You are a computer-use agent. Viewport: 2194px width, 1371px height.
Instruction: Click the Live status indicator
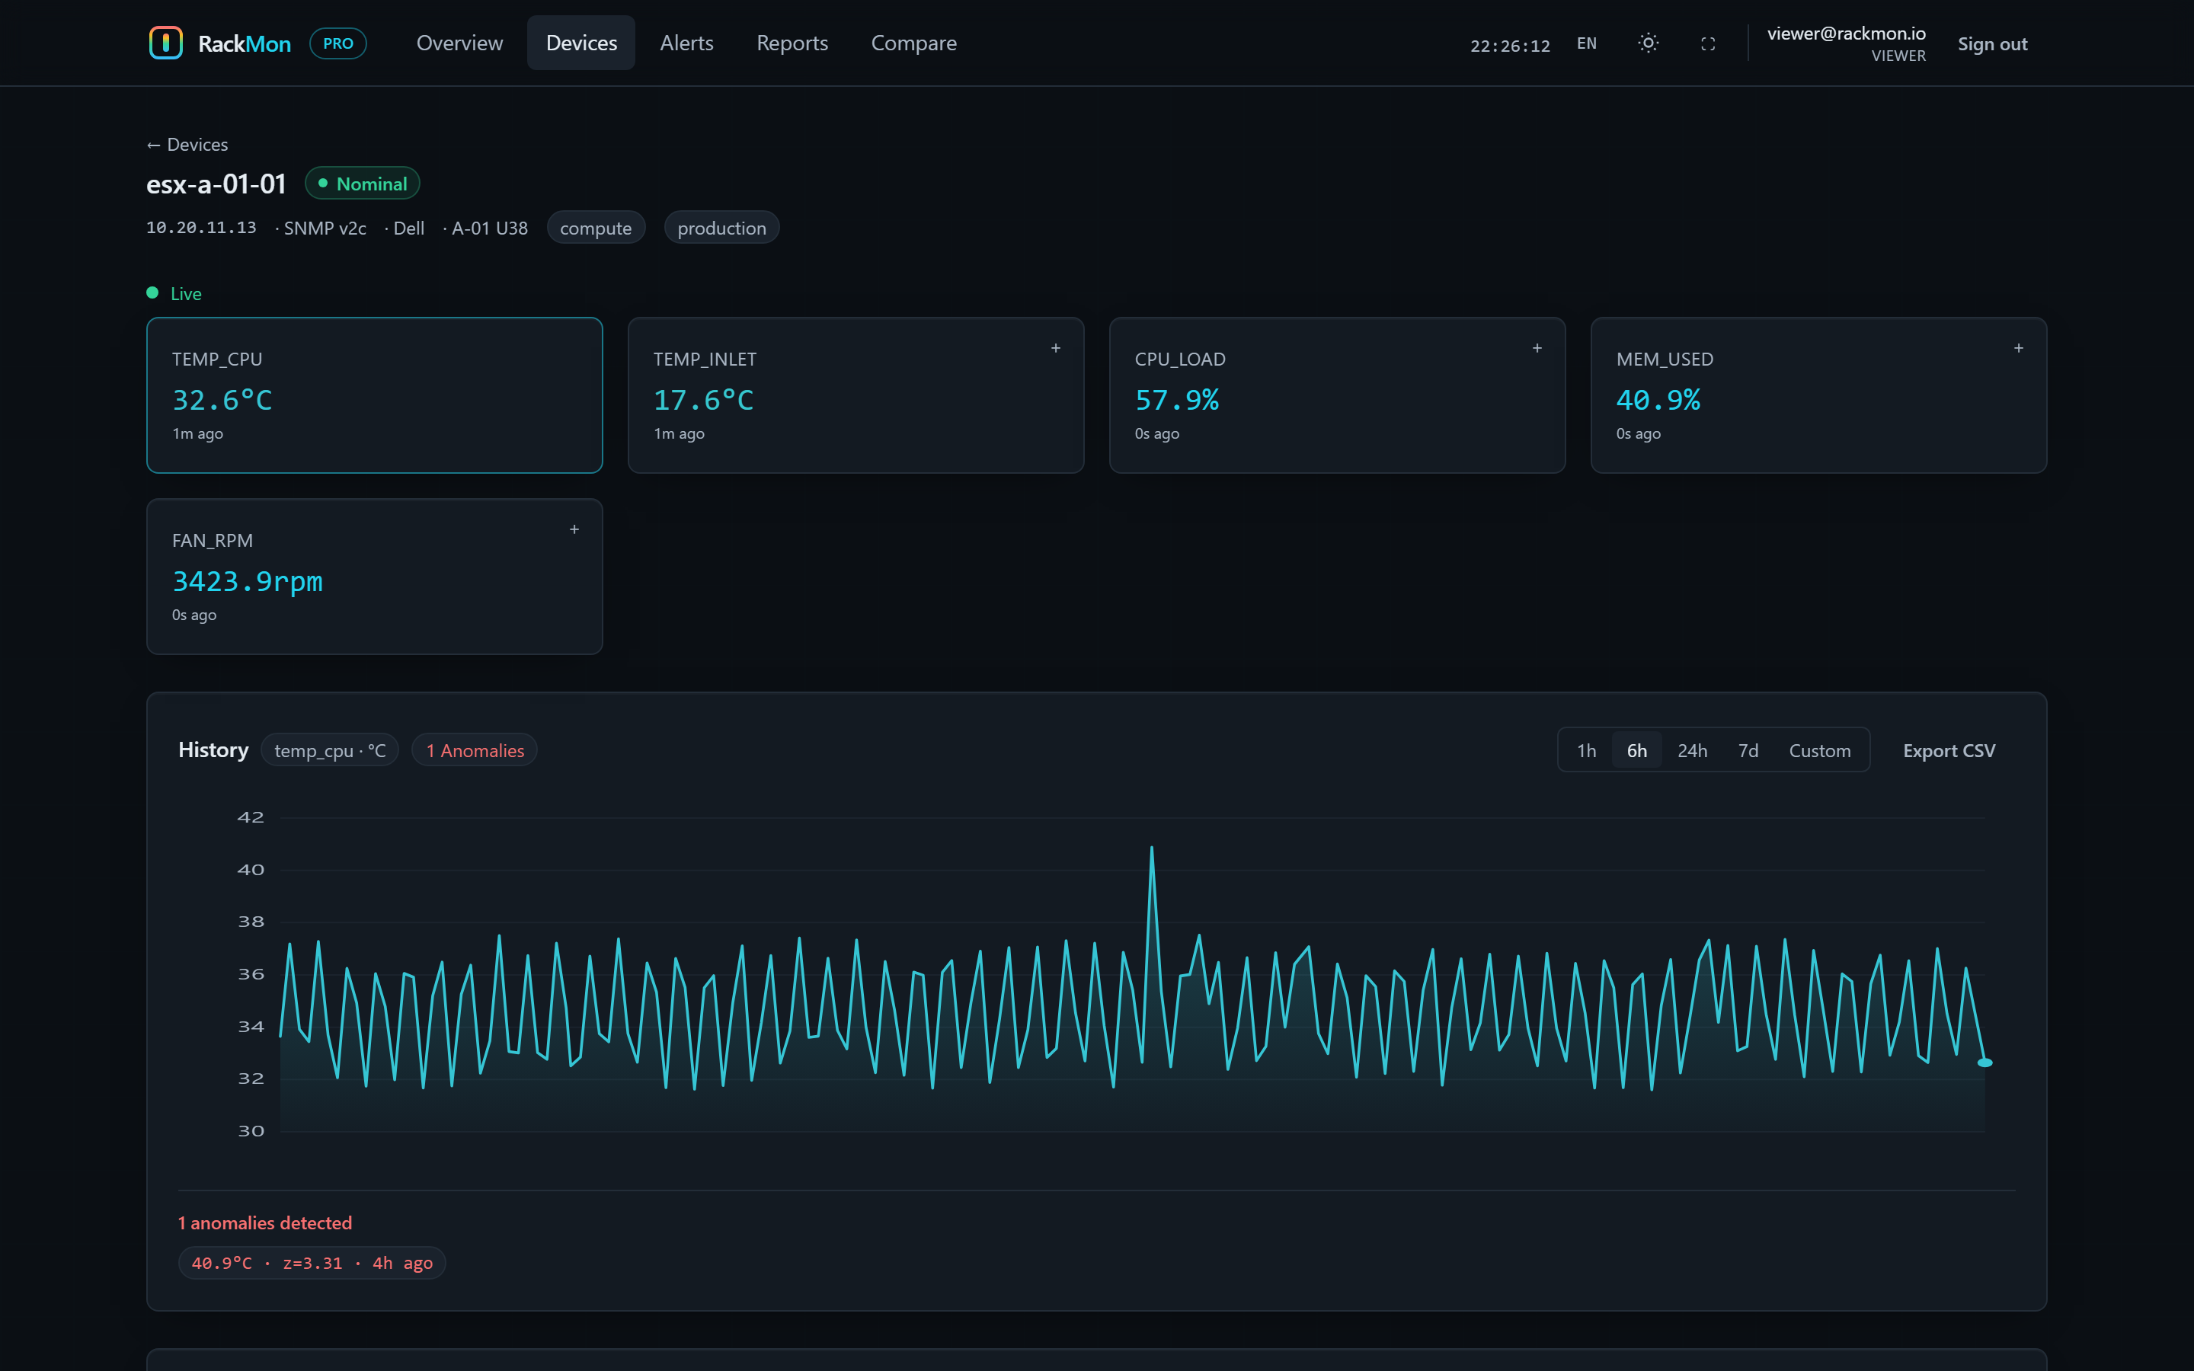174,293
